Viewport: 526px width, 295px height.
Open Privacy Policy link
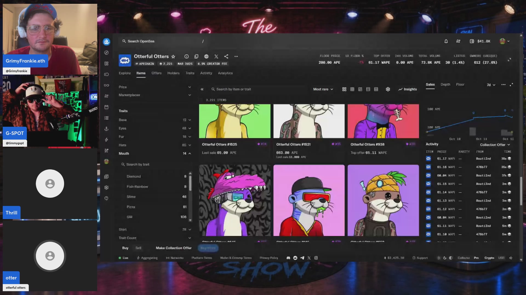269,258
